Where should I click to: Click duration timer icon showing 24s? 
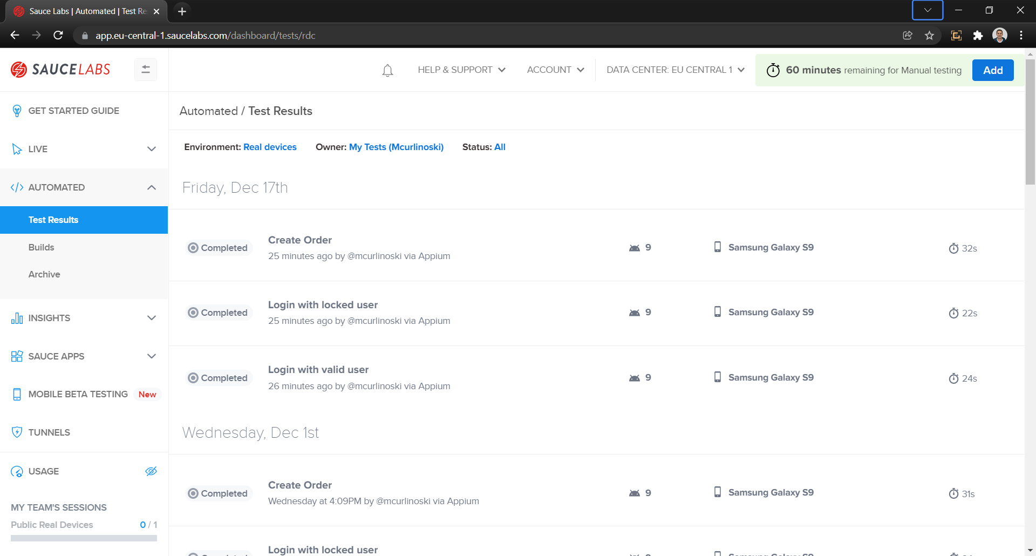(x=953, y=378)
